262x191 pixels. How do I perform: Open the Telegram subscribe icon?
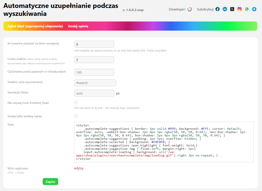254,9
